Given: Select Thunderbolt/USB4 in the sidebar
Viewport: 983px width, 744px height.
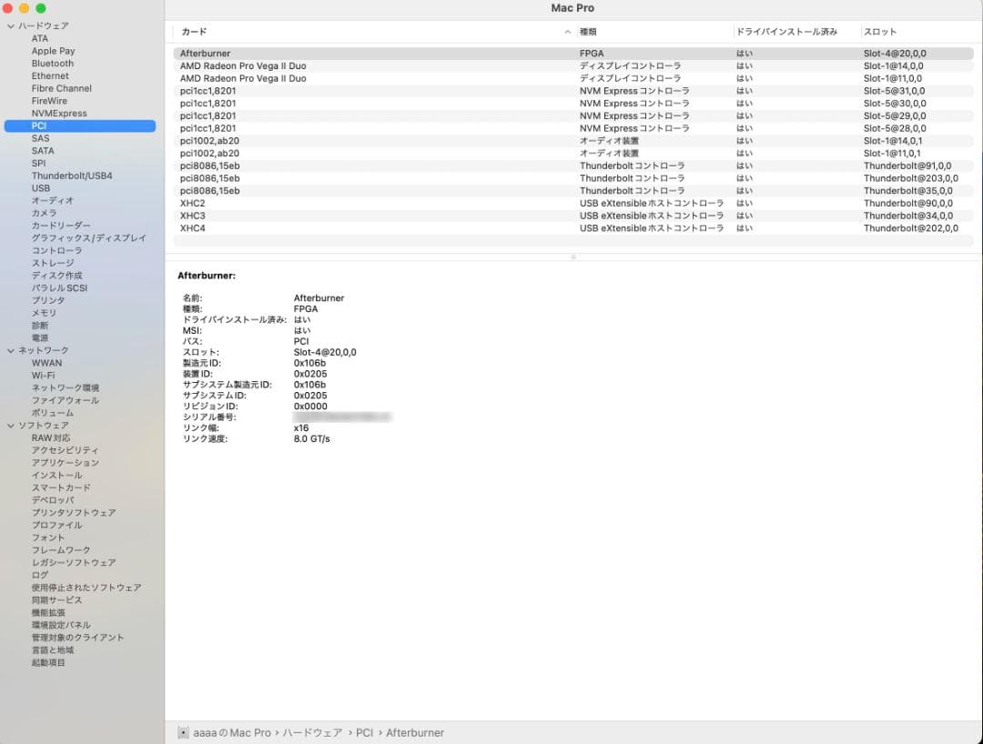Looking at the screenshot, I should pos(72,176).
